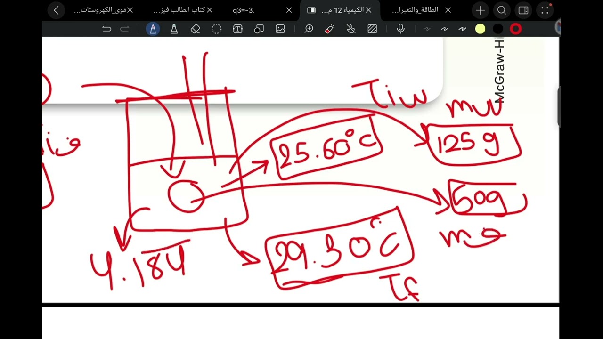Close the الكيمياء 12 م tab
Image resolution: width=603 pixels, height=339 pixels.
[x=369, y=10]
